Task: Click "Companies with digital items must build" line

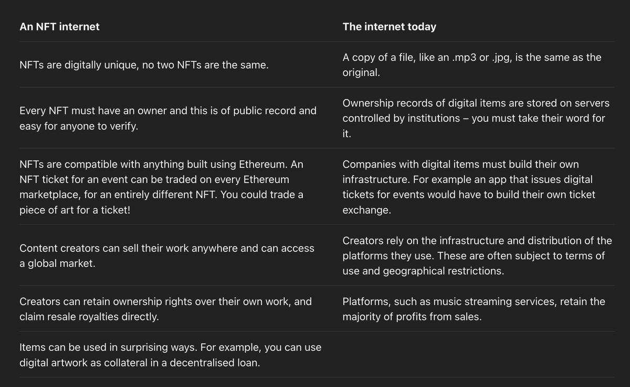Action: (x=460, y=165)
